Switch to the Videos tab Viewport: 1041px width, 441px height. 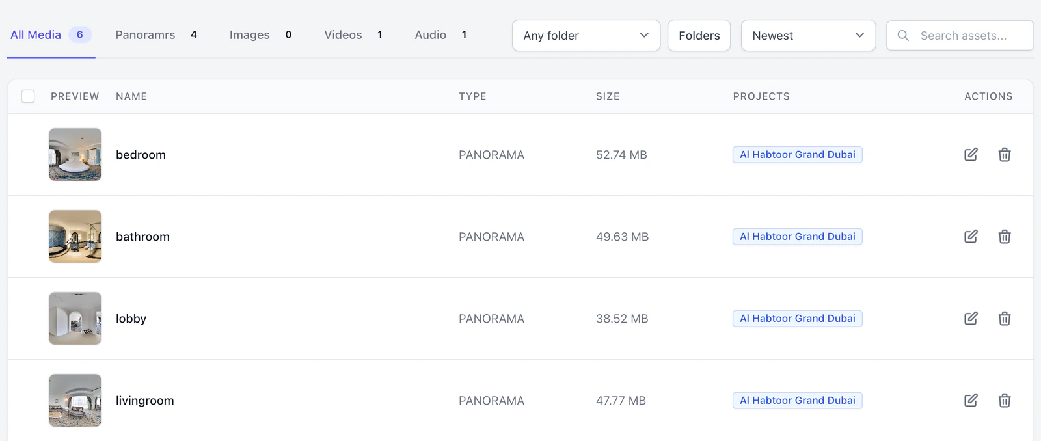[353, 34]
